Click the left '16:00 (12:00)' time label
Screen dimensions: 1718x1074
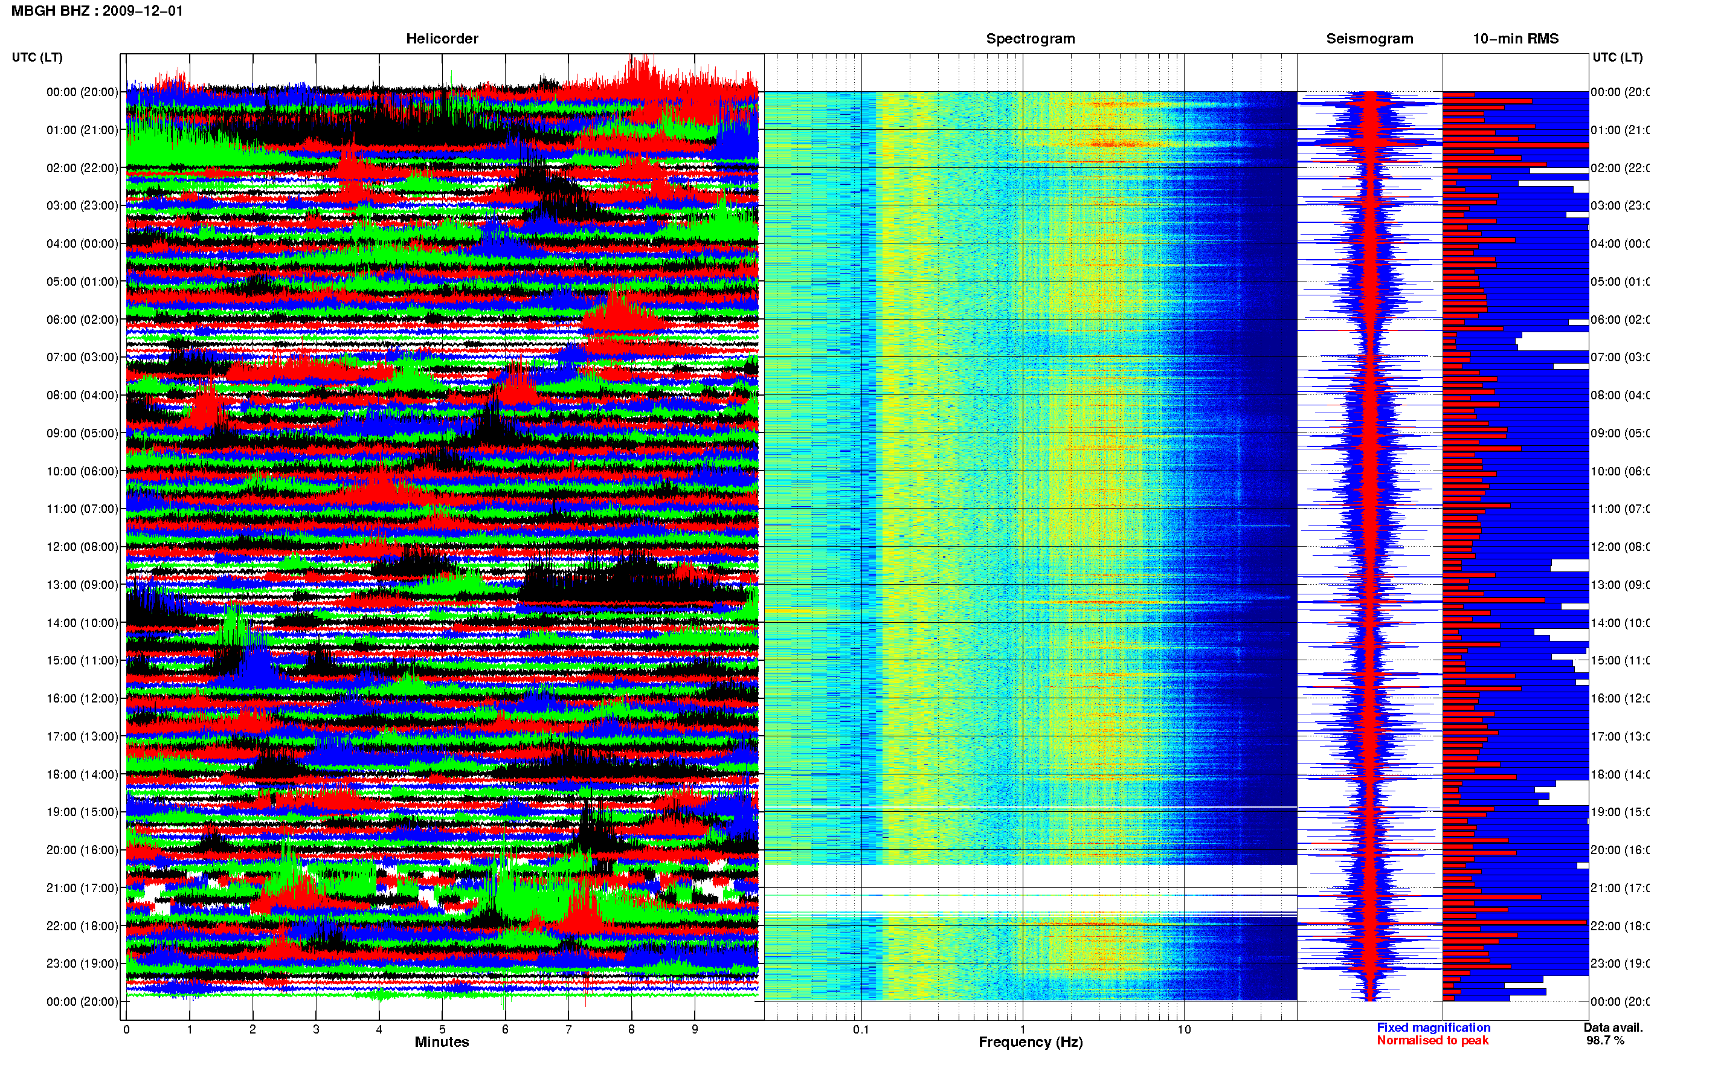tap(82, 698)
